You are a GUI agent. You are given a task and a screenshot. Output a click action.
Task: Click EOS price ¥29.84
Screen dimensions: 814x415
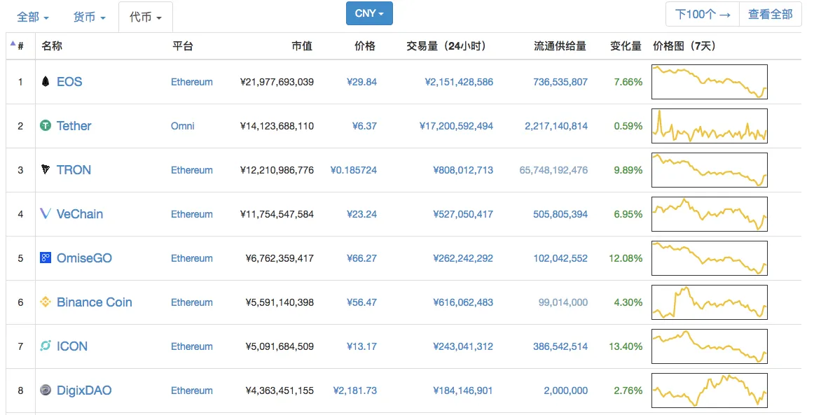362,82
